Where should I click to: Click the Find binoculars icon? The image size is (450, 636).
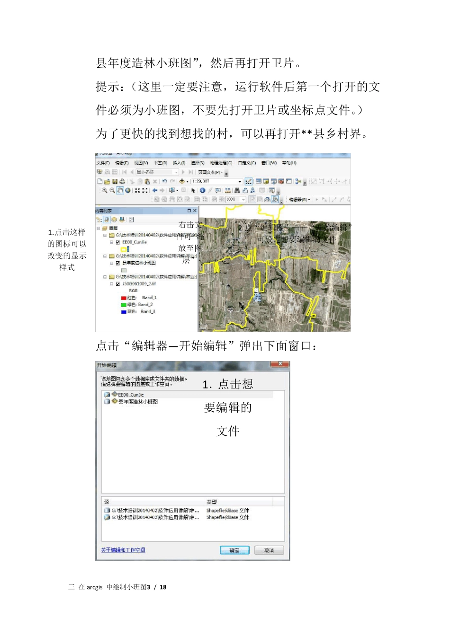(237, 191)
